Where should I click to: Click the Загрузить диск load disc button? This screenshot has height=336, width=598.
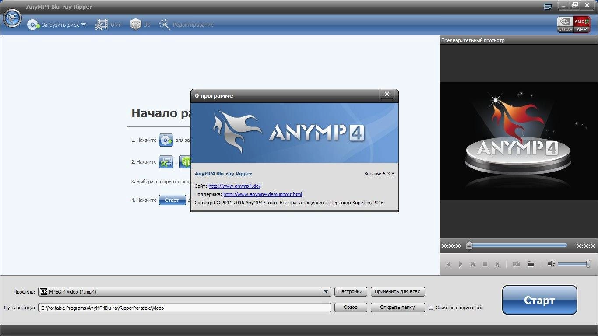53,25
